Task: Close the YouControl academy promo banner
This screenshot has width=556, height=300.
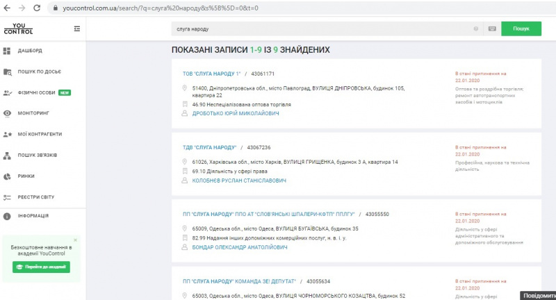Action: pyautogui.click(x=75, y=240)
